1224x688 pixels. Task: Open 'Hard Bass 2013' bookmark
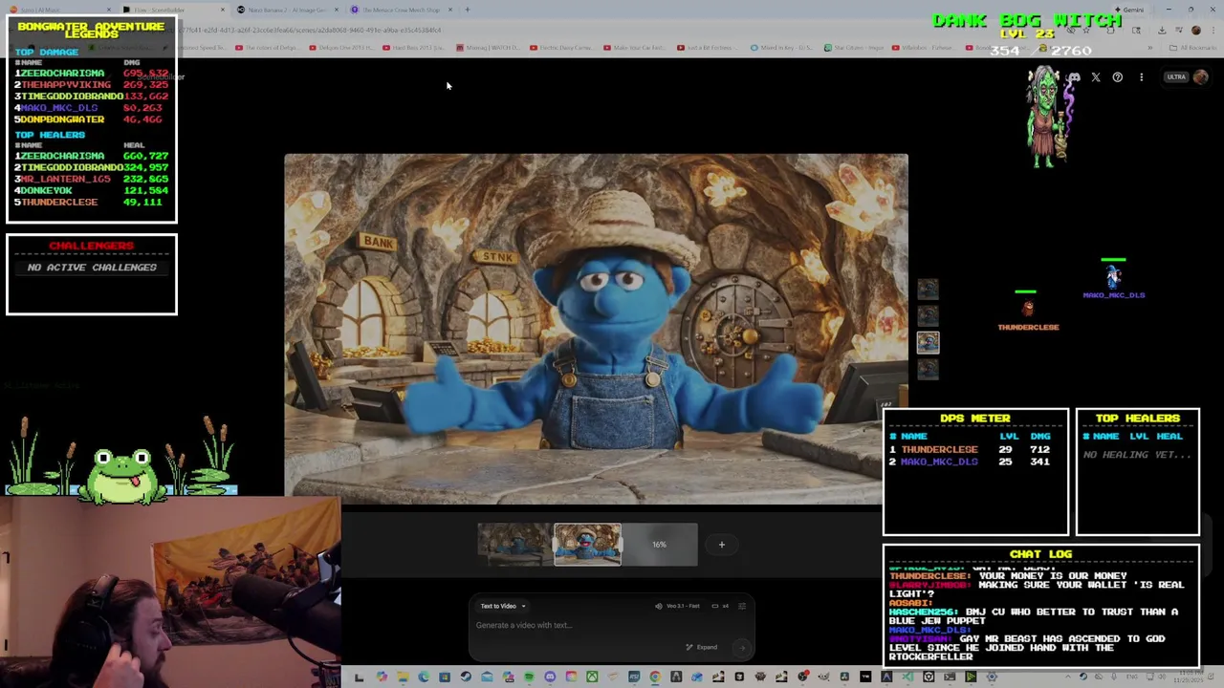tap(414, 47)
